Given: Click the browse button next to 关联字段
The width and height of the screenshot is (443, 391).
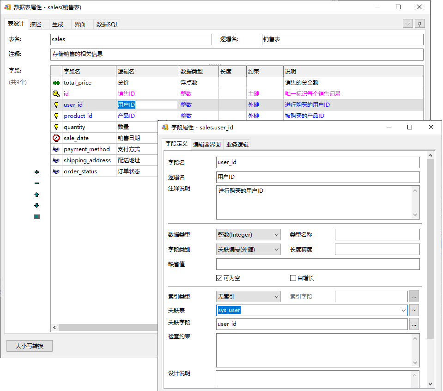Looking at the screenshot, I should (x=414, y=324).
